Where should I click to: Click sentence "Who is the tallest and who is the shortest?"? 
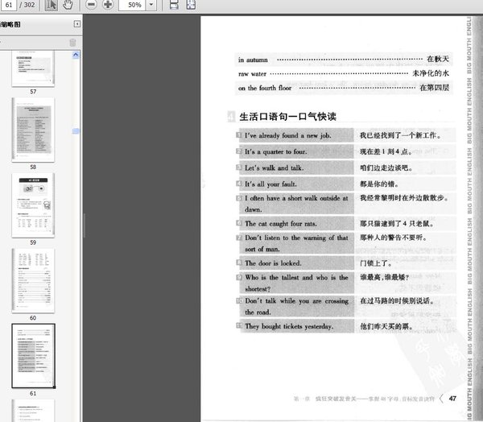pos(296,283)
